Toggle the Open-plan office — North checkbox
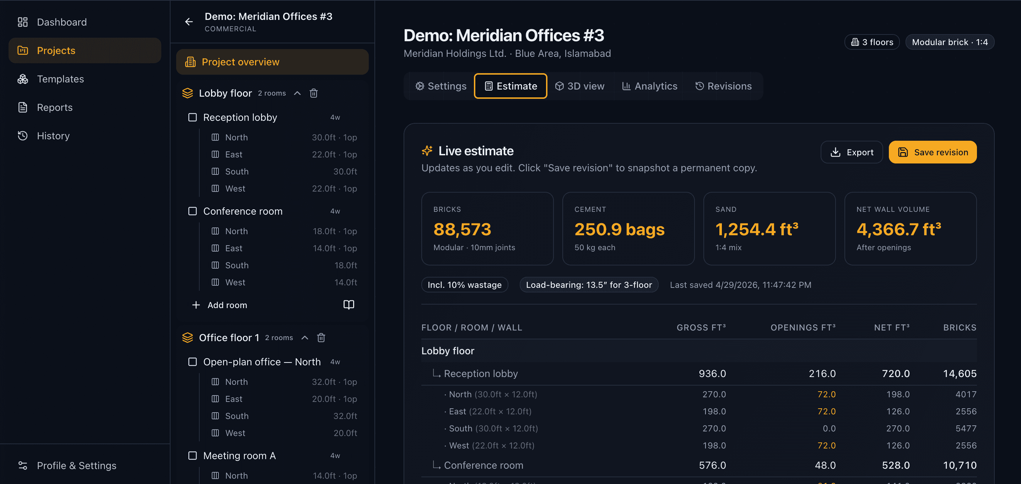Image resolution: width=1021 pixels, height=484 pixels. pos(192,362)
